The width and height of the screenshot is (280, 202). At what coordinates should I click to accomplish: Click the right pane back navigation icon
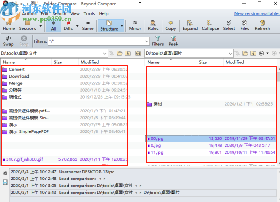click(x=261, y=53)
